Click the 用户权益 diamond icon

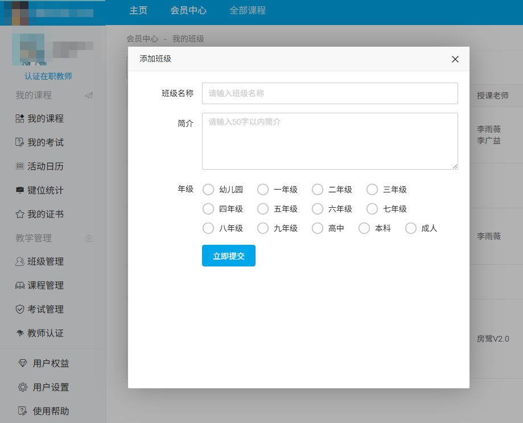pos(23,363)
